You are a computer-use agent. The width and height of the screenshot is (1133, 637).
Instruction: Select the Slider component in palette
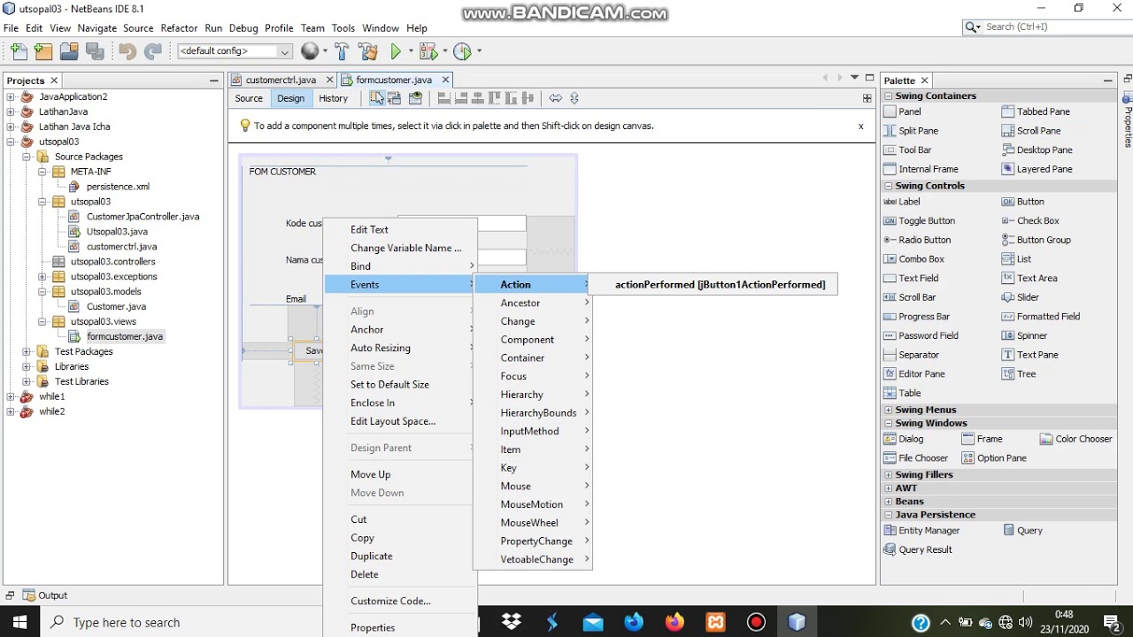[1021, 297]
